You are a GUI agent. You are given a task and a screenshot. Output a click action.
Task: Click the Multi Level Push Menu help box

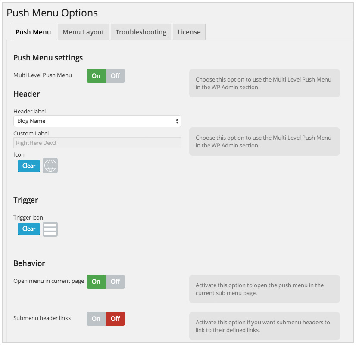(x=265, y=83)
